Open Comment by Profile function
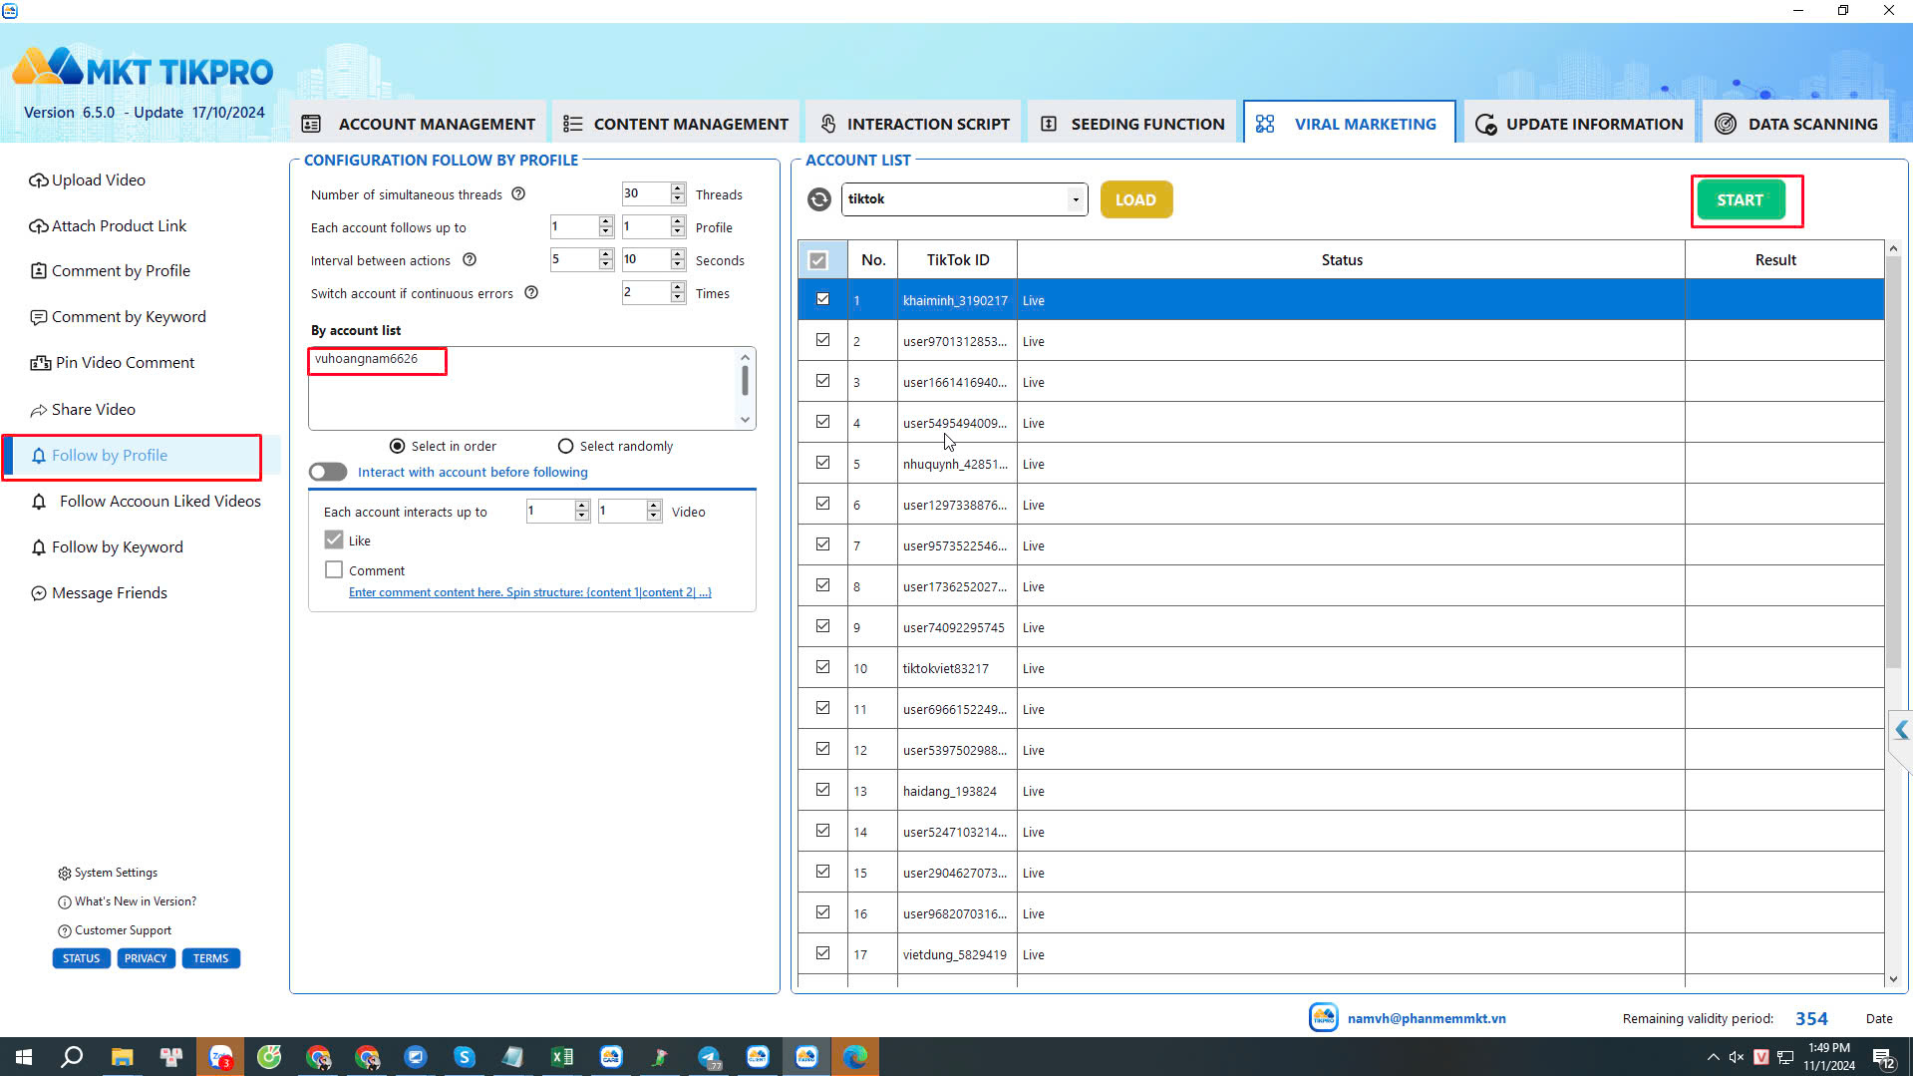This screenshot has height=1076, width=1913. (110, 271)
